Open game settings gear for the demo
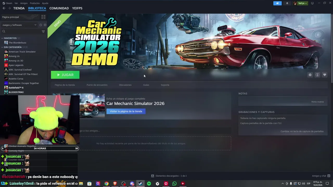The image size is (333, 187). (310, 75)
